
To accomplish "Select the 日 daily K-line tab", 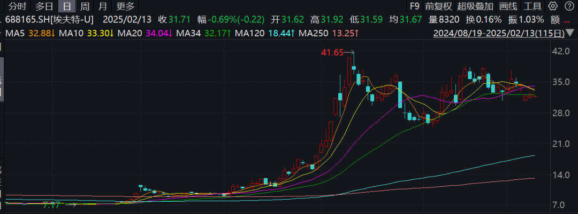I will (66, 6).
